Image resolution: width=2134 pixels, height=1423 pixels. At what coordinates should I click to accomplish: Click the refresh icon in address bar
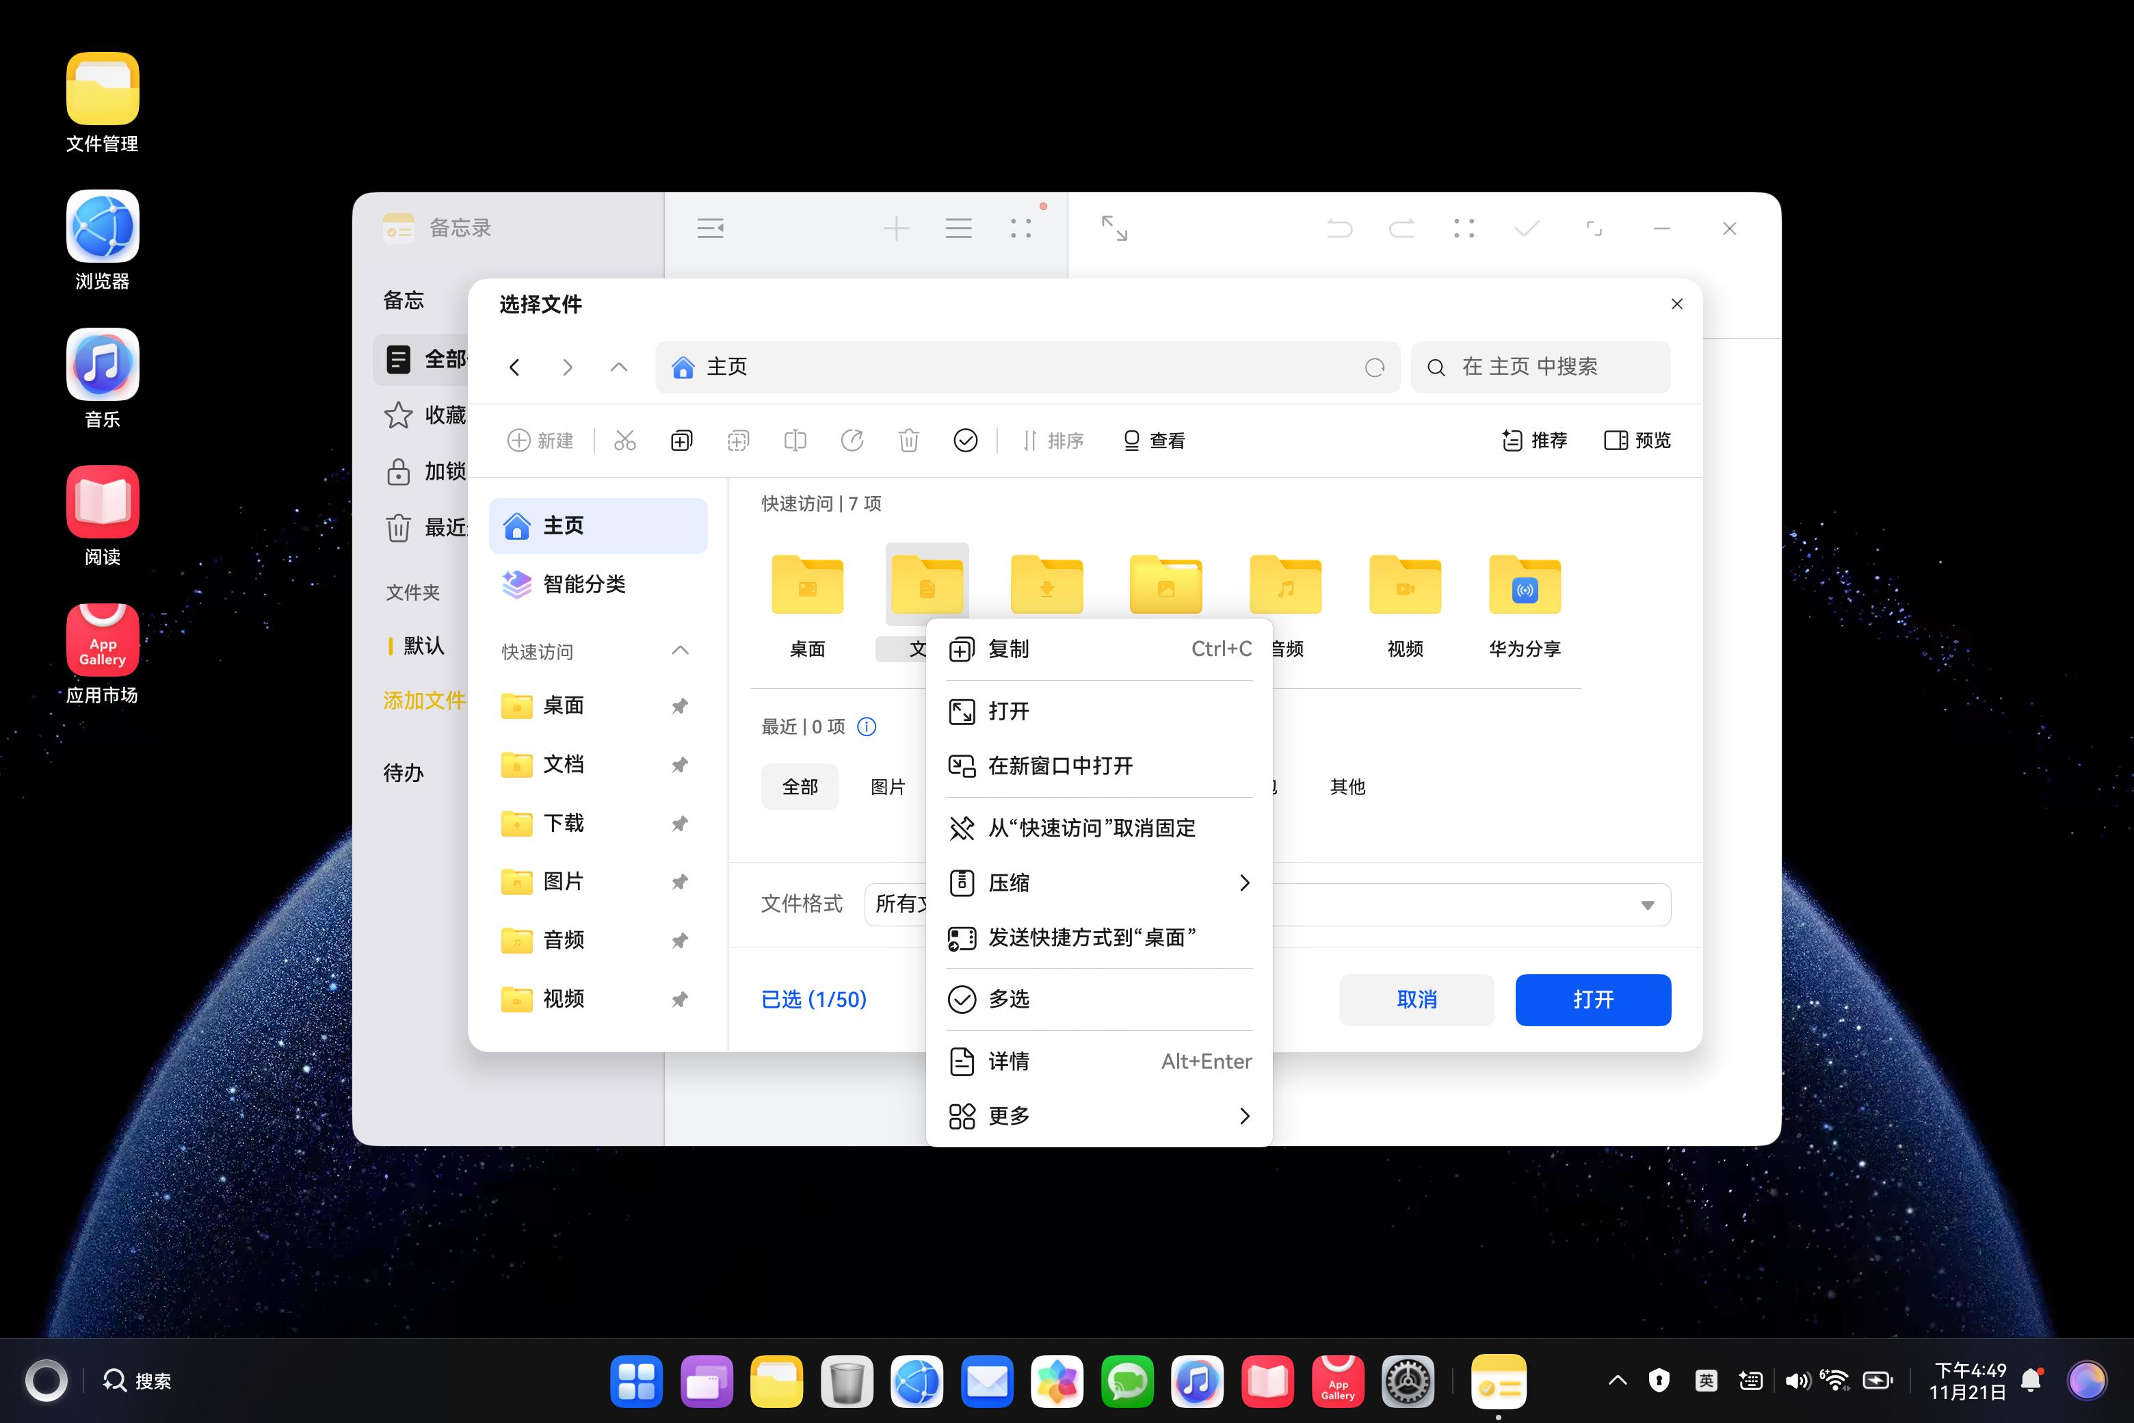coord(1375,367)
